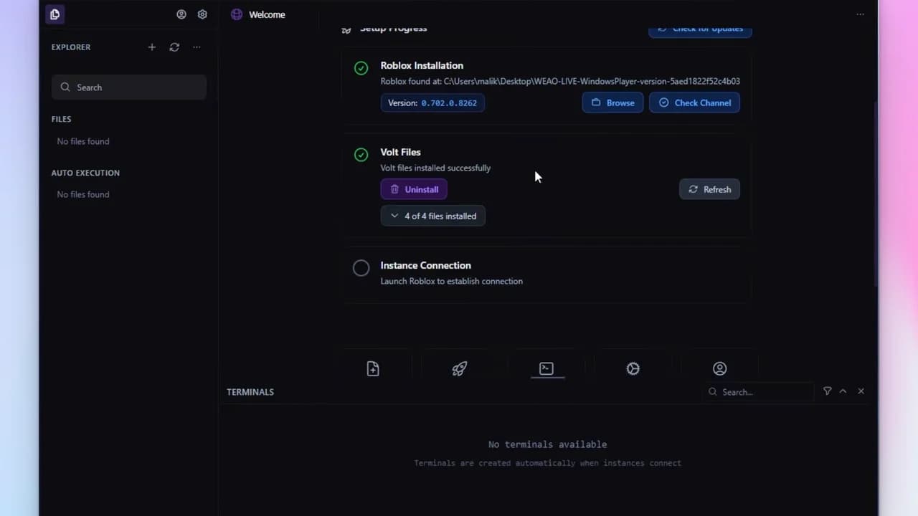Open the cog settings icon in bottom bar
This screenshot has width=918, height=516.
tap(633, 368)
